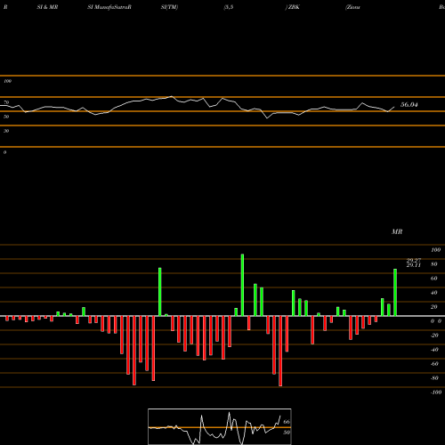Click the 'SI MunafaSutraR' header text
445x445 pixels.
(109, 7)
